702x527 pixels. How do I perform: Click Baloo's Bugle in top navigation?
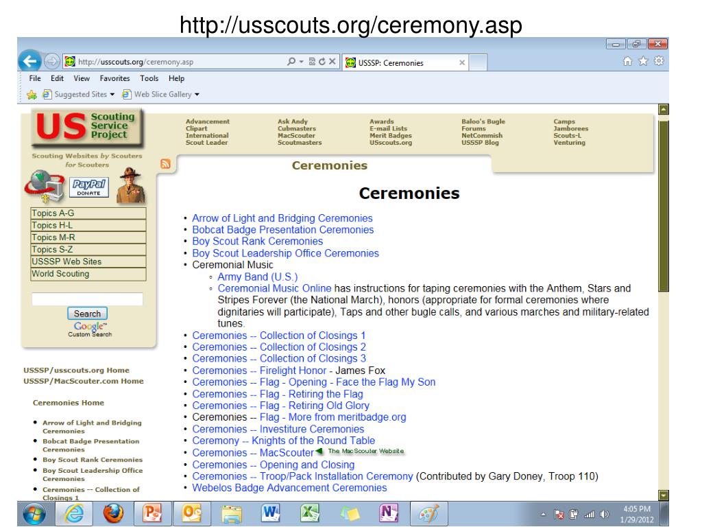click(x=483, y=121)
